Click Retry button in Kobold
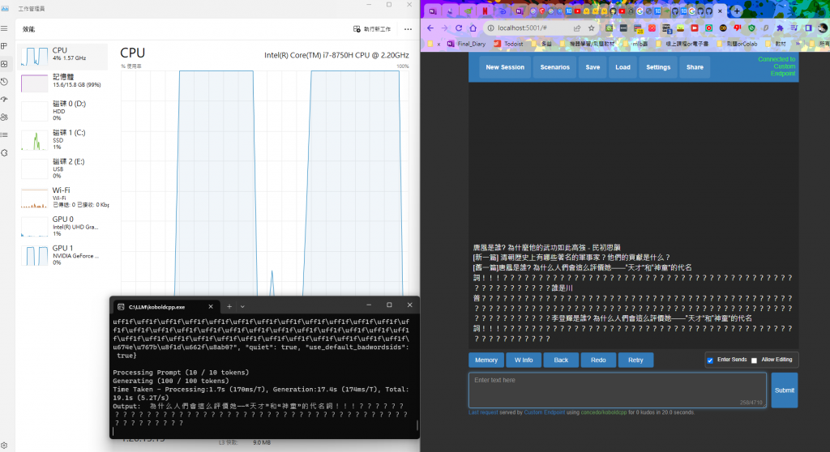 click(x=635, y=360)
